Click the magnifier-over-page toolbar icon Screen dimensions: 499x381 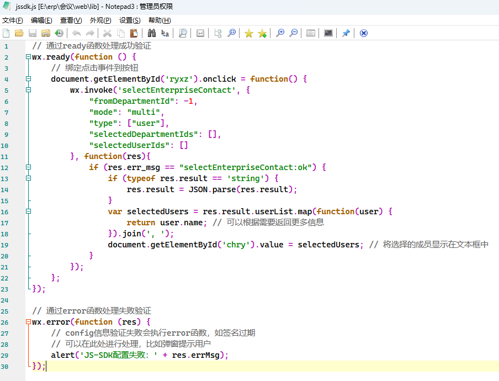coord(183,33)
